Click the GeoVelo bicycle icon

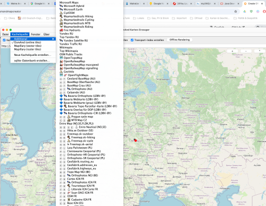[61, 72]
